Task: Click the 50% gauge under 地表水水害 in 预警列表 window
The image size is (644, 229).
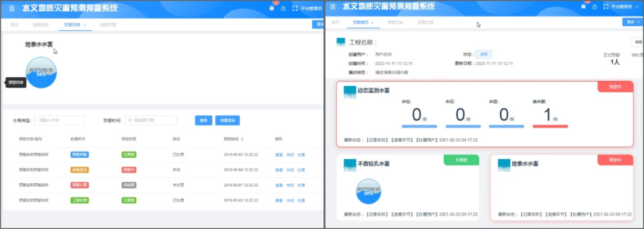Action: (41, 73)
